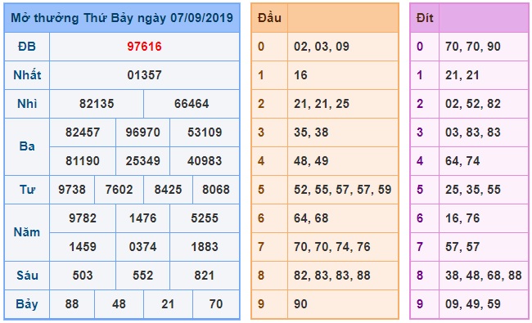
Task: Click Đầu values '35, 38'
Action: click(311, 132)
